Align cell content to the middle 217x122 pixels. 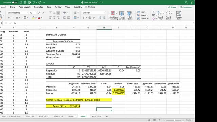pos(54,13)
